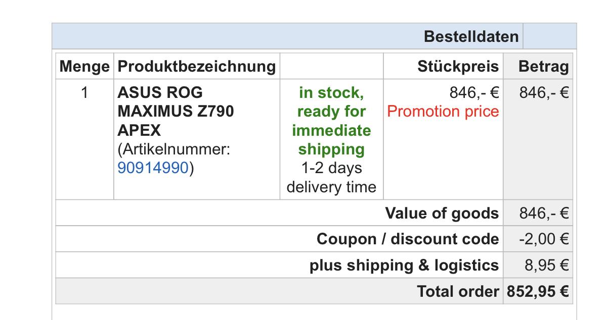
Task: Click the Betrag column header
Action: 543,67
